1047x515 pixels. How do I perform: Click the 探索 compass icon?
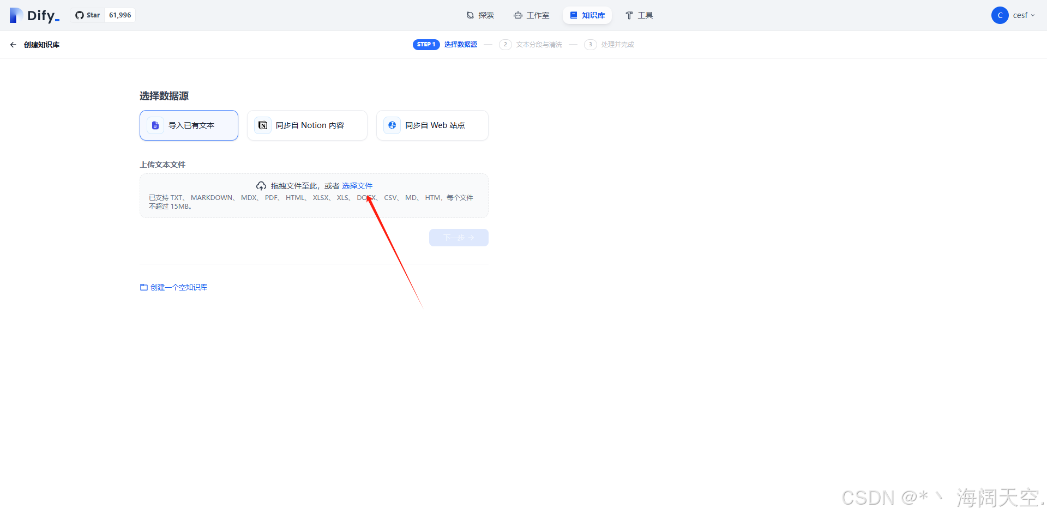coord(470,15)
